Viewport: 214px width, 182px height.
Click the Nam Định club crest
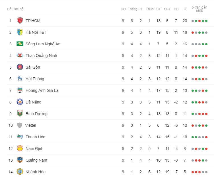point(20,149)
